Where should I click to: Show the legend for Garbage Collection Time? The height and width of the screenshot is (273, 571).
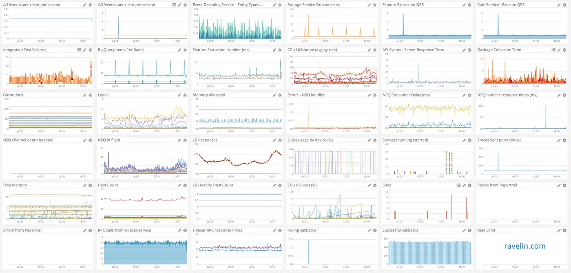point(553,50)
